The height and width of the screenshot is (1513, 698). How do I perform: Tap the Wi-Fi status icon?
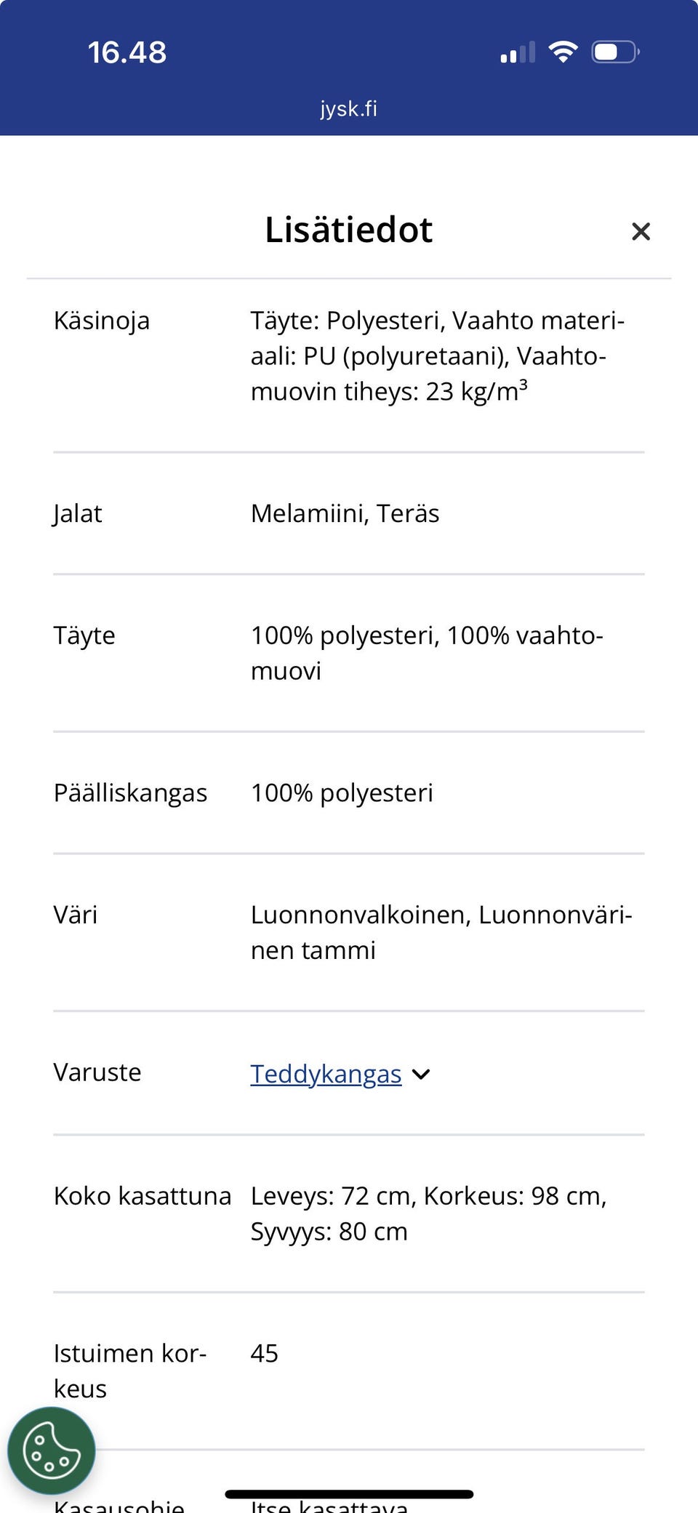563,52
